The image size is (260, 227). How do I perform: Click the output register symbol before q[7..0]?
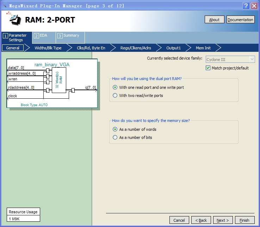[73, 90]
